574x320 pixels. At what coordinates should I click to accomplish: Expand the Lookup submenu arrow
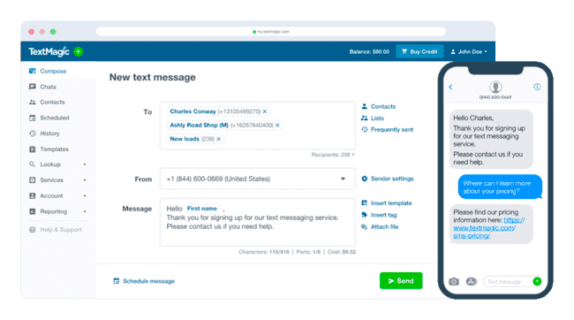(85, 164)
